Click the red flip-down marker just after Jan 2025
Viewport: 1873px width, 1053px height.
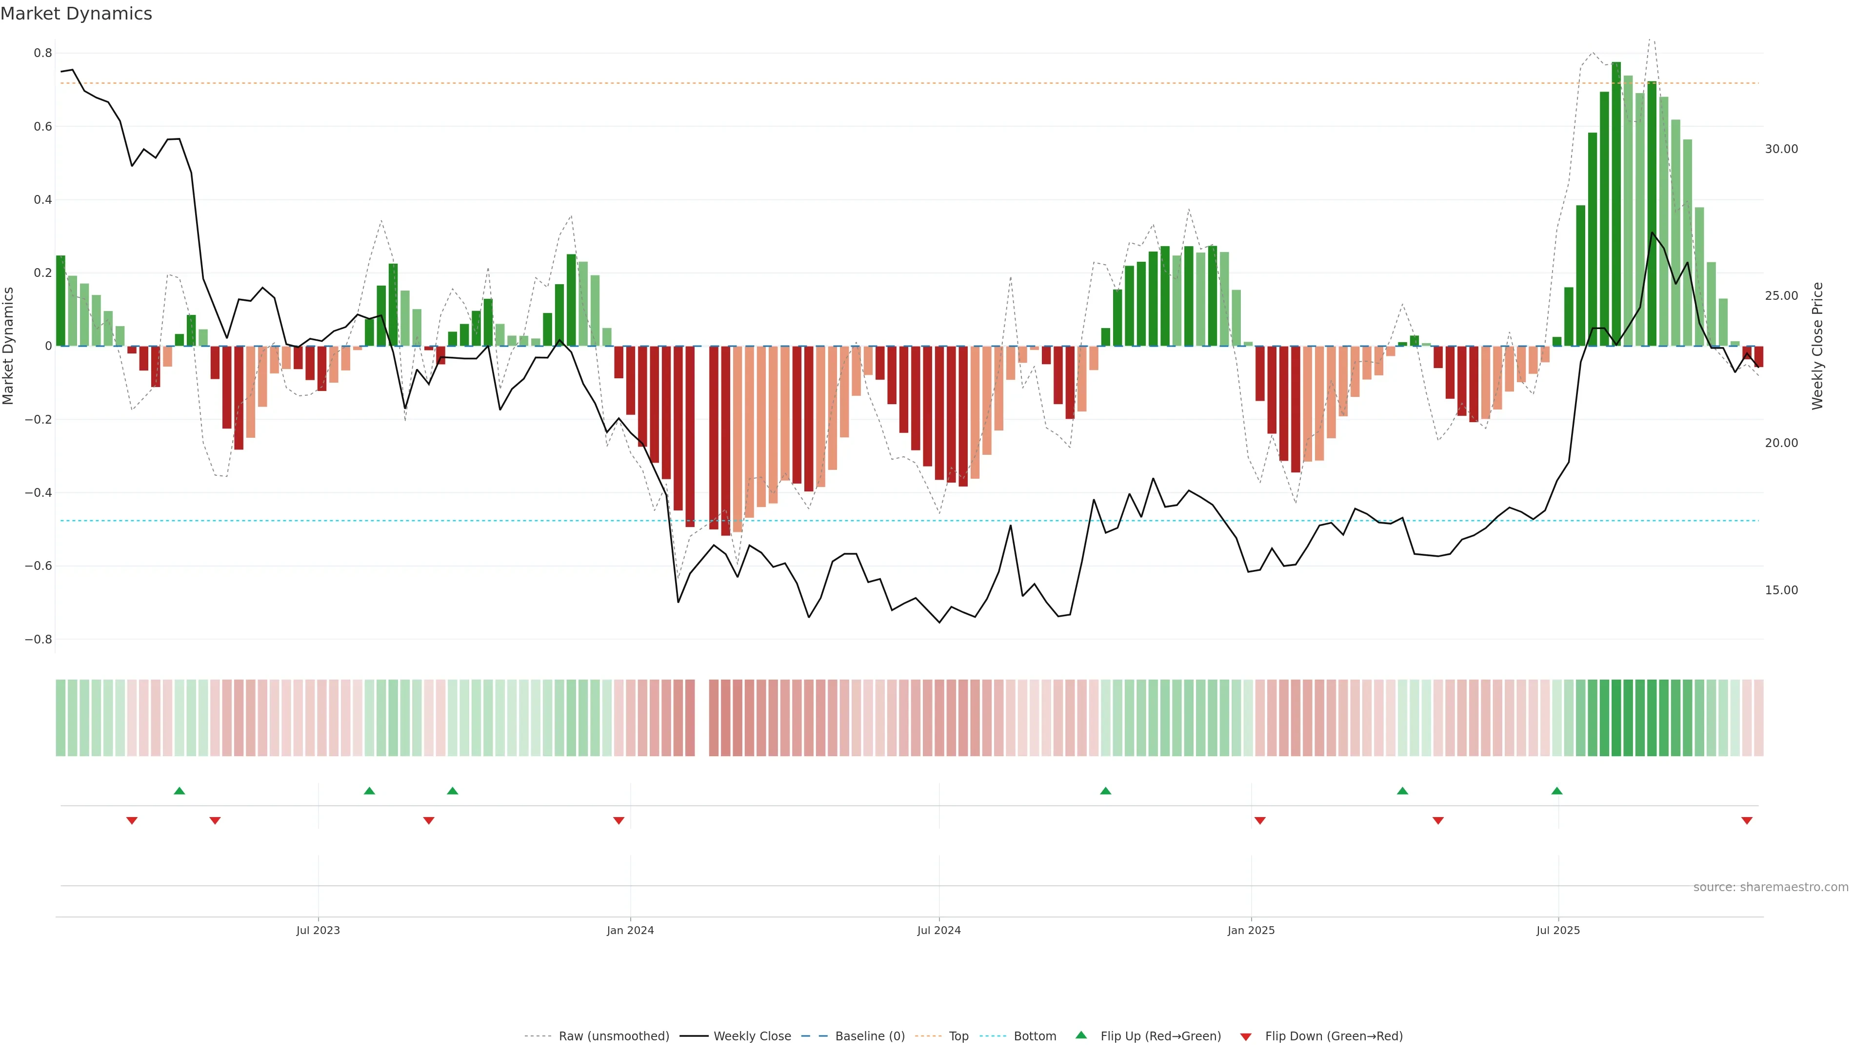(x=1260, y=820)
